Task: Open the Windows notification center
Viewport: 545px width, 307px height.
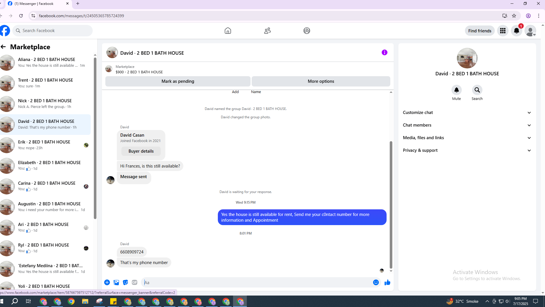Action: (x=536, y=301)
